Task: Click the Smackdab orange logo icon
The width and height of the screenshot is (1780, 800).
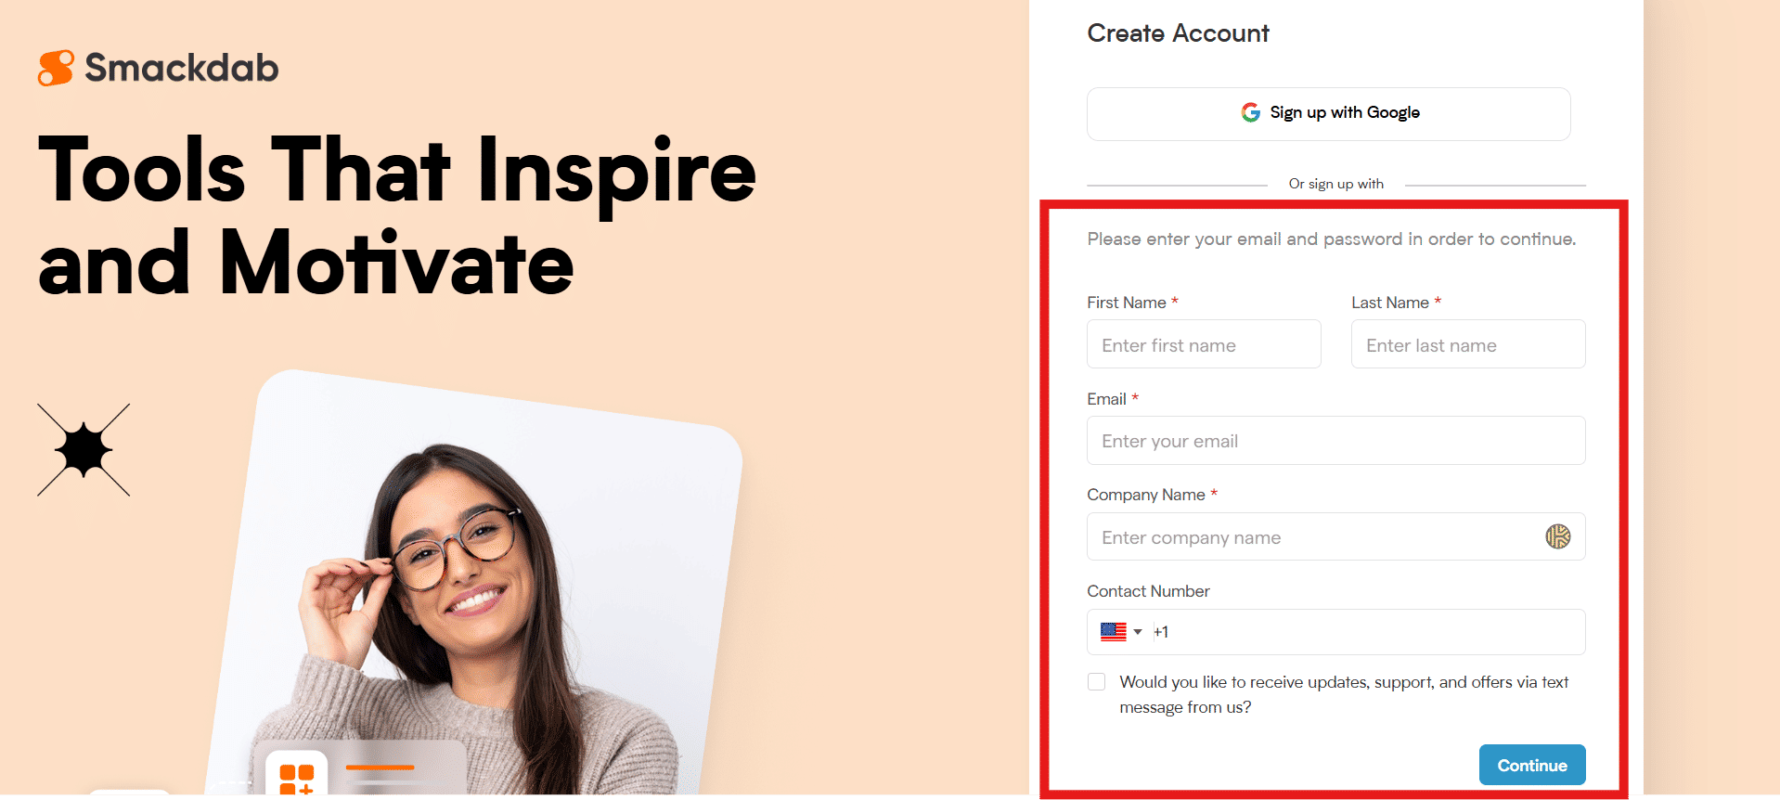Action: (x=56, y=68)
